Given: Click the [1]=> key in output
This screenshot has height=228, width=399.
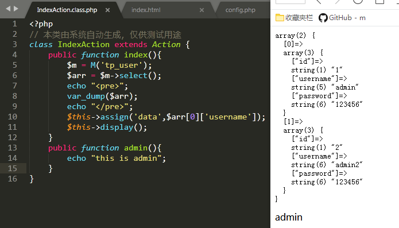Looking at the screenshot, I should pos(293,122).
